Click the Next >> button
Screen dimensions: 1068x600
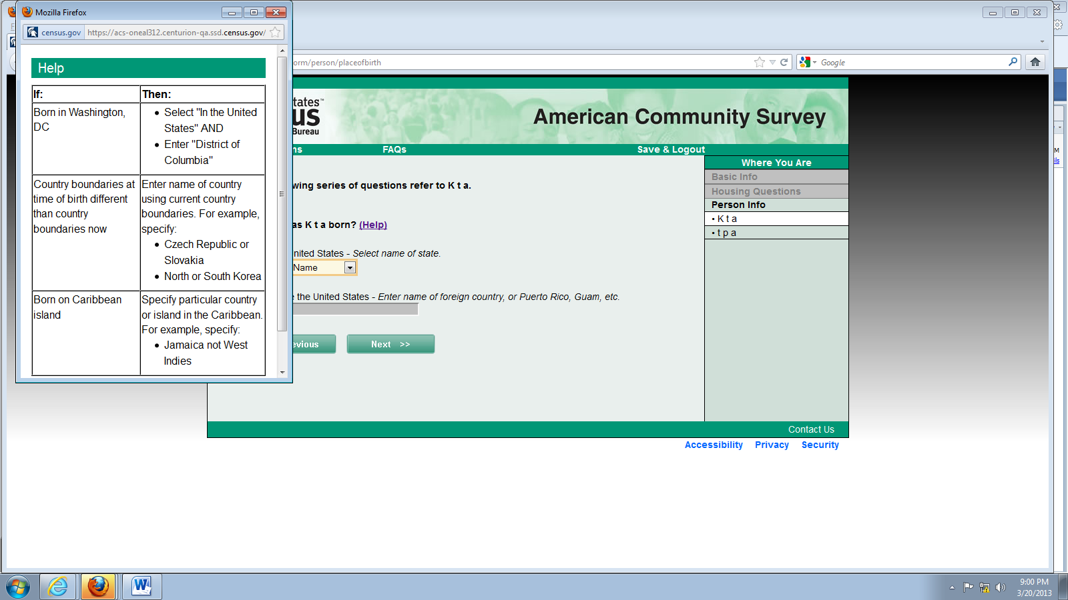[390, 344]
